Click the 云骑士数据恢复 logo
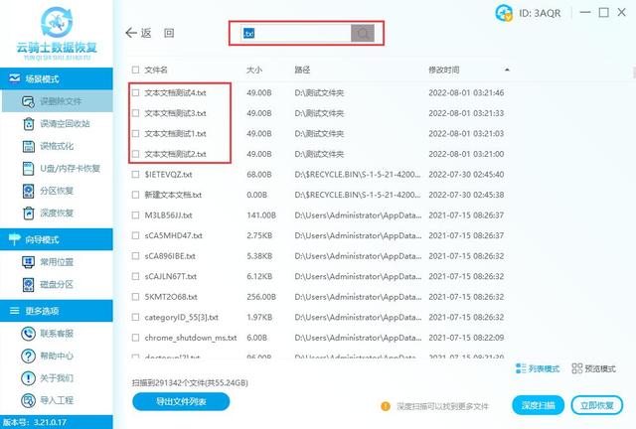The width and height of the screenshot is (636, 429). click(57, 34)
